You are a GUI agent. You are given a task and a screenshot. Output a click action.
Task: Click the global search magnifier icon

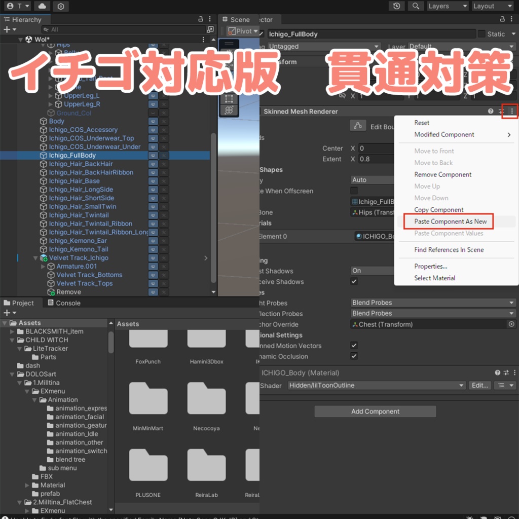(x=416, y=6)
